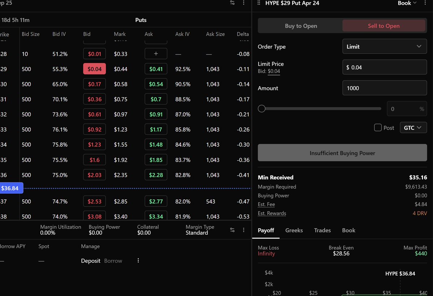Enable the Post checkbox
The height and width of the screenshot is (296, 433).
click(x=378, y=128)
